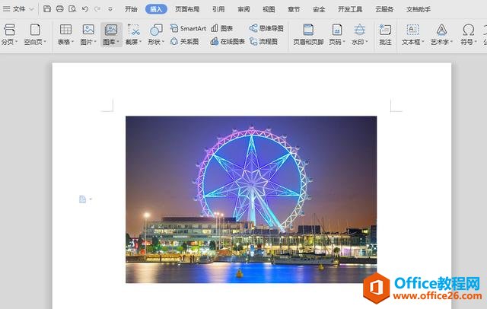Insert a SmartArt graphic
The height and width of the screenshot is (309, 487).
(188, 28)
